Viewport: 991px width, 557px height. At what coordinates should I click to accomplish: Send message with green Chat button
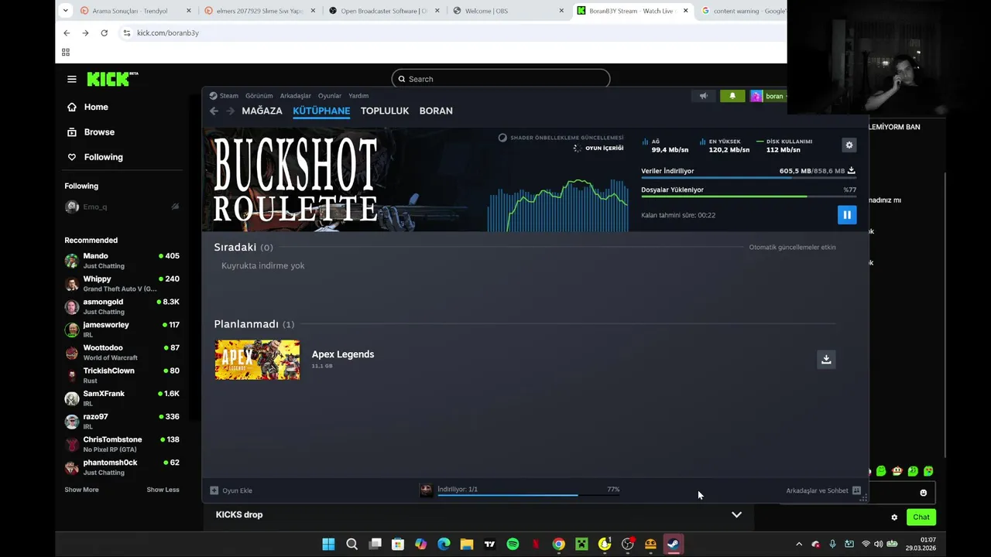tap(921, 517)
